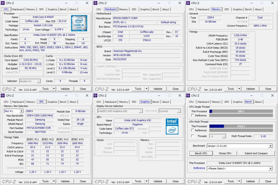Click Validate in the Mainboard window
Image resolution: width=278 pixels, height=185 pixels.
pos(158,89)
